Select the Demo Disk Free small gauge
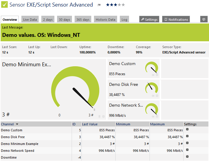Image resolution: width=209 pixels, height=161 pixels. pyautogui.click(x=152, y=88)
